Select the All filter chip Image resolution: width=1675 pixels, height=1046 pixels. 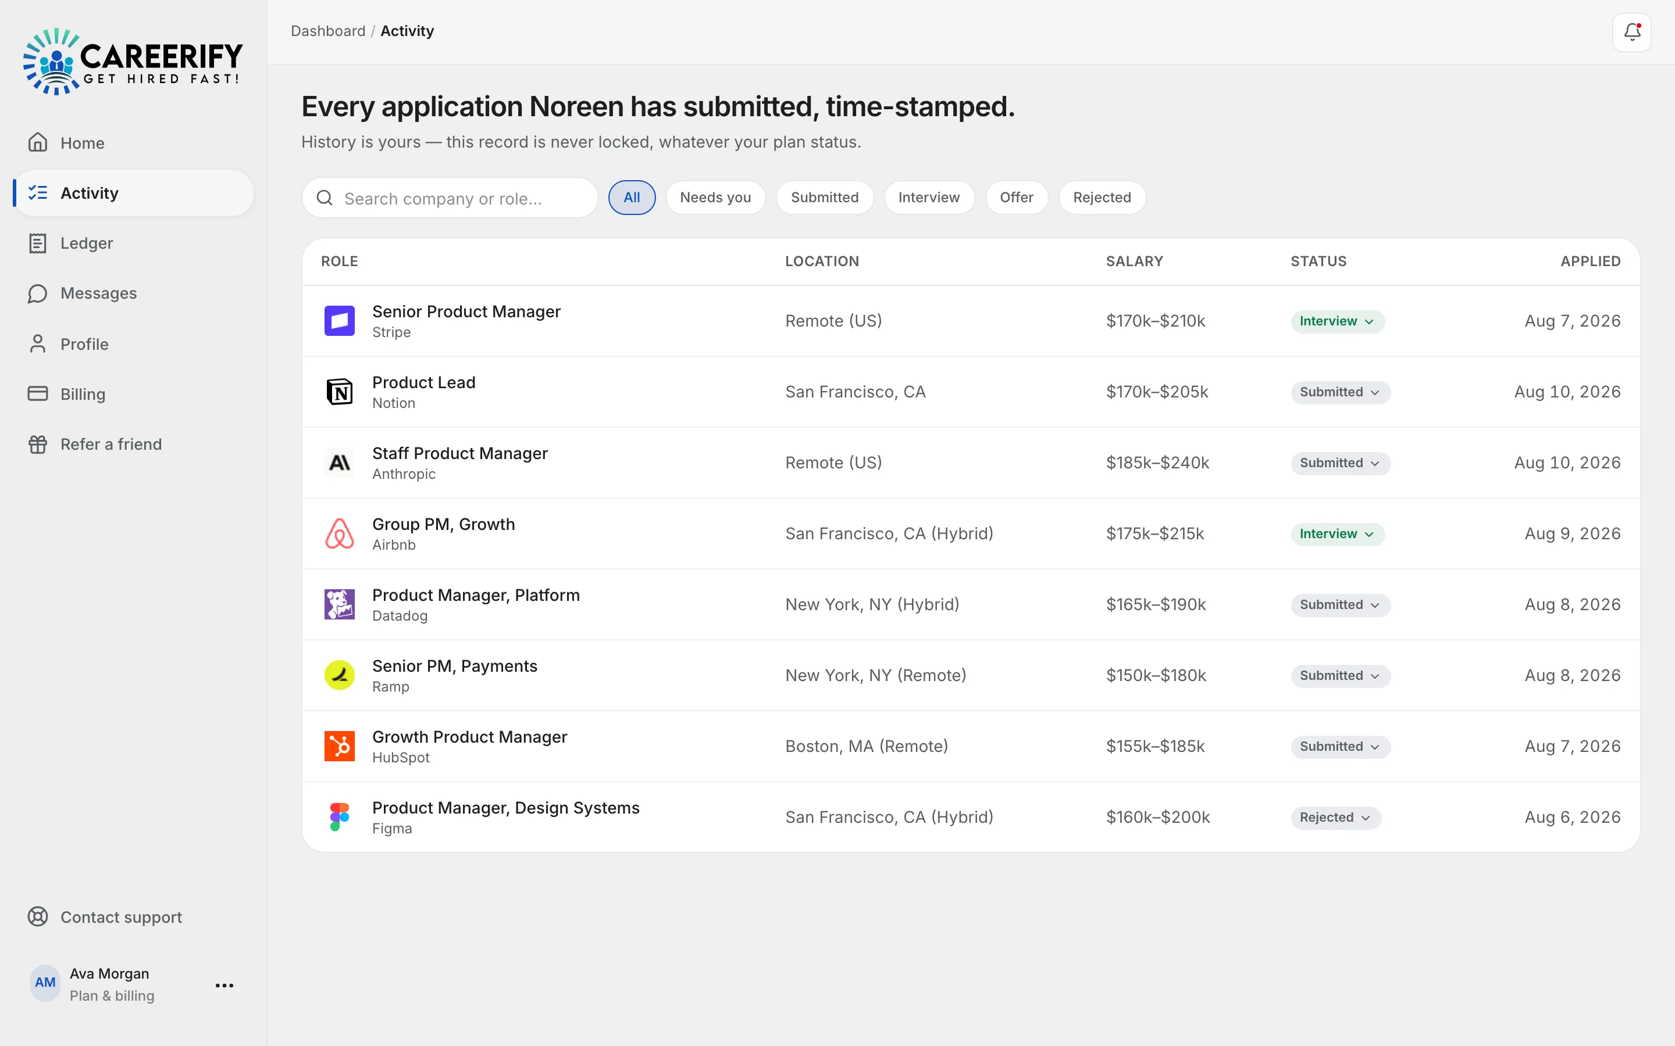tap(631, 198)
